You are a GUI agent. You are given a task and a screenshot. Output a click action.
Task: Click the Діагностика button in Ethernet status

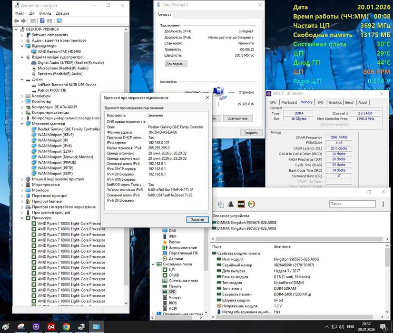(x=237, y=118)
